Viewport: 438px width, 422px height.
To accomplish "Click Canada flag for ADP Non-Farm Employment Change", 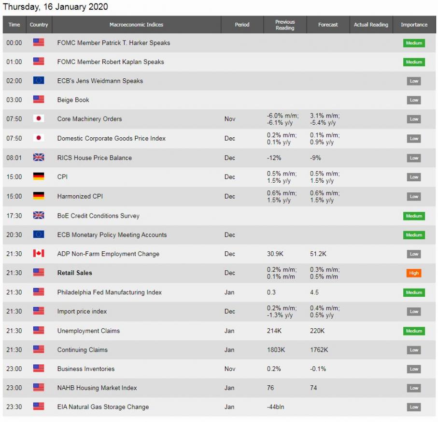I will pyautogui.click(x=39, y=254).
